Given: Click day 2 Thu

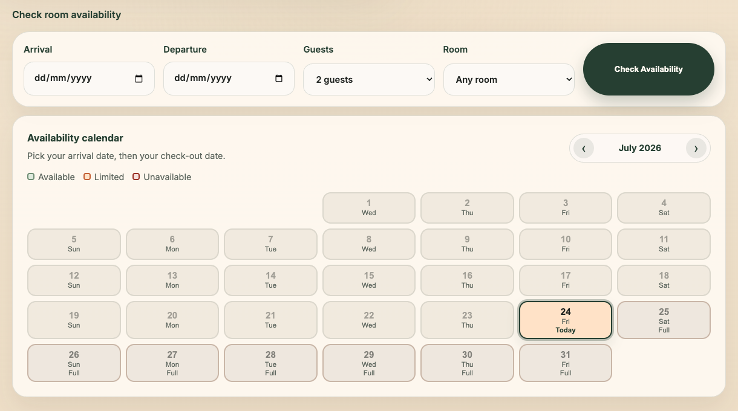Looking at the screenshot, I should pyautogui.click(x=467, y=208).
